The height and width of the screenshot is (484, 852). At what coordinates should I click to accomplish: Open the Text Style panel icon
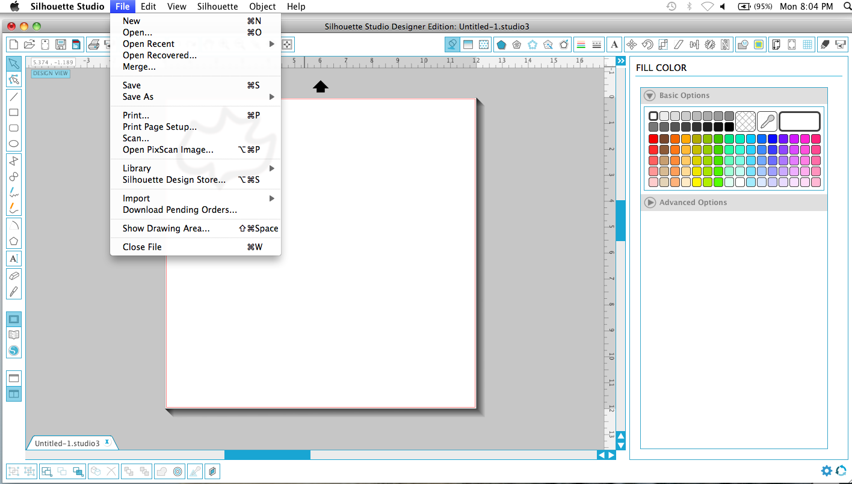(x=614, y=44)
